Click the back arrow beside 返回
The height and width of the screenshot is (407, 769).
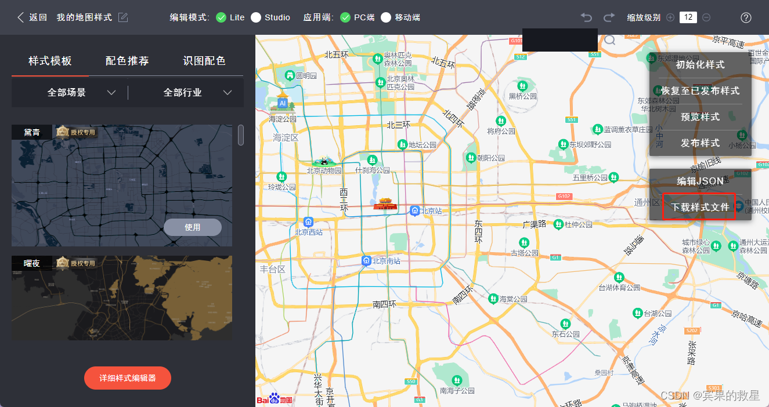(x=20, y=17)
